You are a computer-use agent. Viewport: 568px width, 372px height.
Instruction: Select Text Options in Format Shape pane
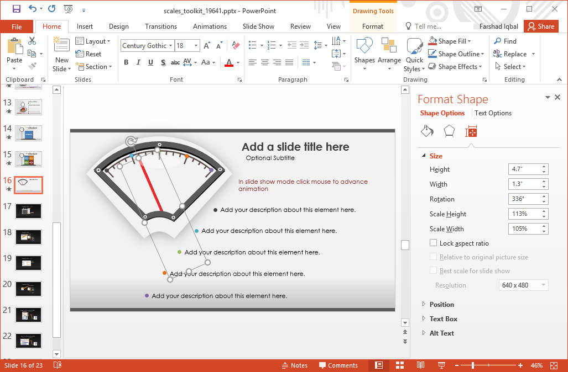pyautogui.click(x=493, y=113)
